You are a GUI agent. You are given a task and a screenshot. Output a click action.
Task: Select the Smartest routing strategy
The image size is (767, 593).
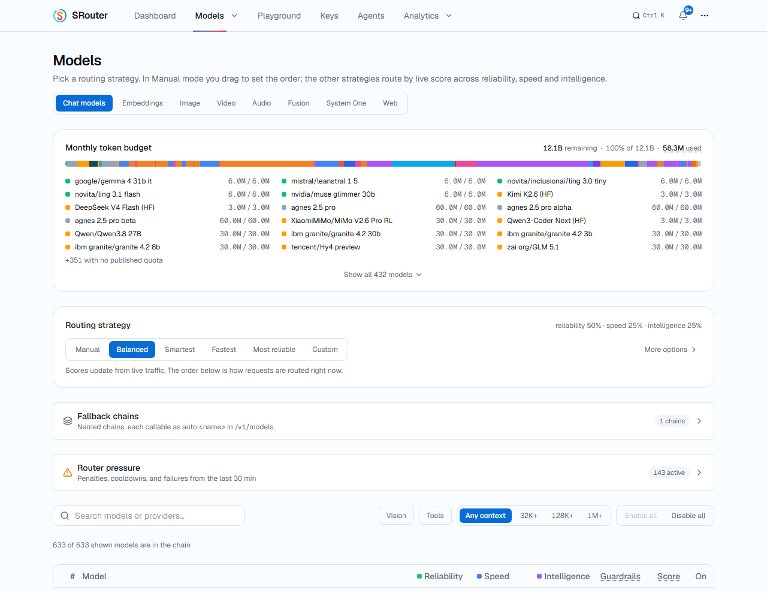coord(180,350)
